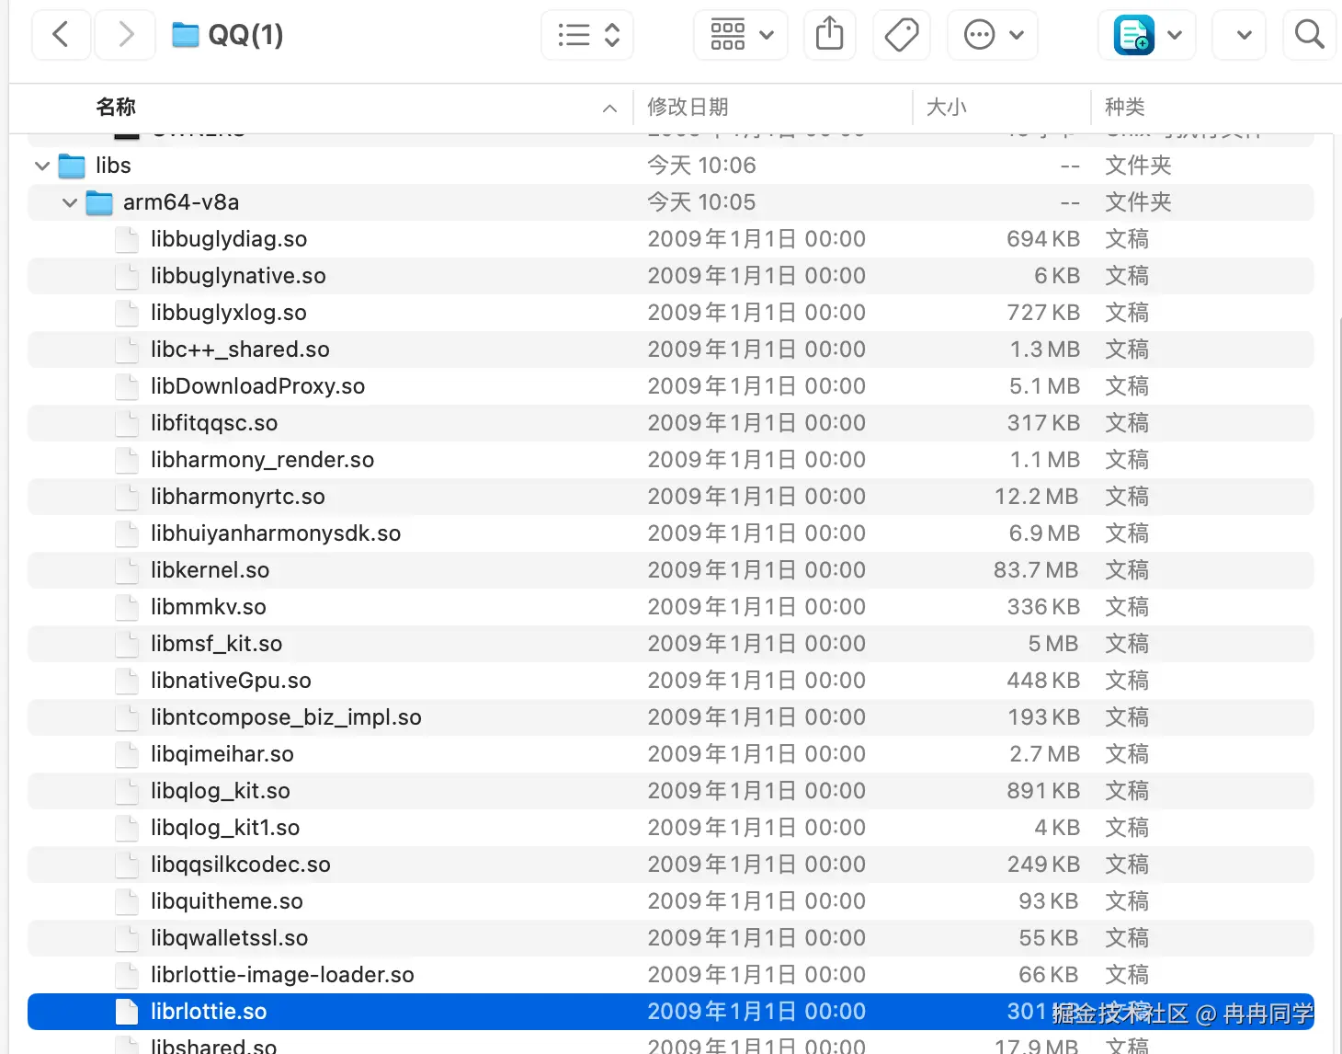Select the libharmonyrtc.so file icon
The height and width of the screenshot is (1054, 1342).
pyautogui.click(x=127, y=497)
